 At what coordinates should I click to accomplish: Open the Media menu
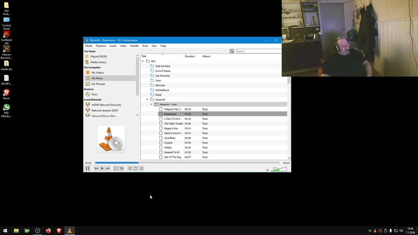[x=88, y=46]
